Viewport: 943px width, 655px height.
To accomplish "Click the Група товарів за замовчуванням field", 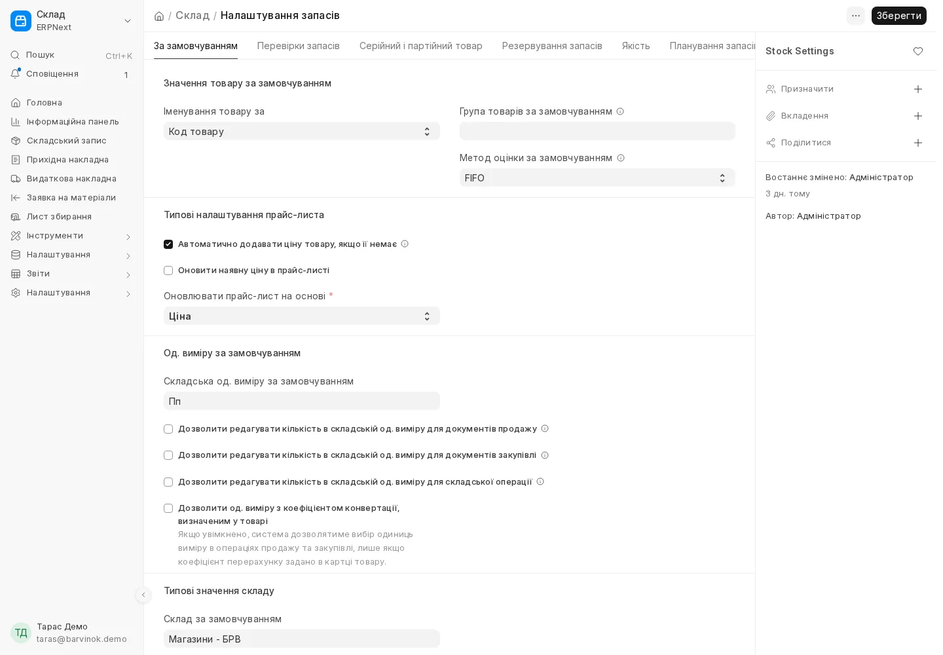I will pos(597,132).
